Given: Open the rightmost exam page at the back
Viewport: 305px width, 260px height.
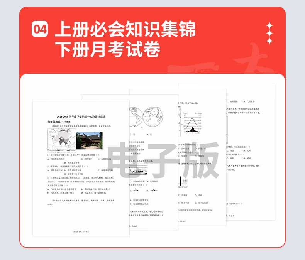Looking at the screenshot, I should click(251, 152).
